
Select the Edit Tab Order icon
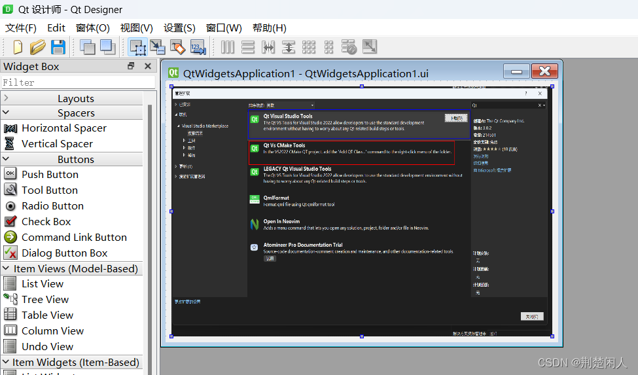(198, 47)
